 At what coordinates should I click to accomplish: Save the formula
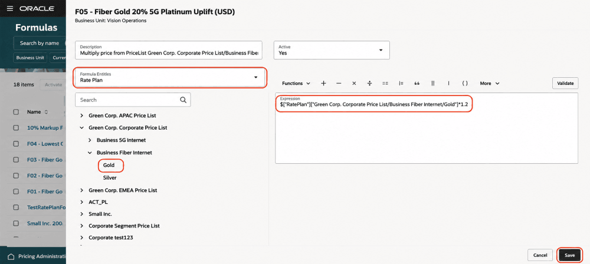coord(570,255)
